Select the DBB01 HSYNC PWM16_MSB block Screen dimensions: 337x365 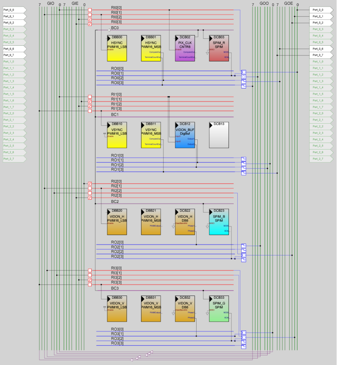tap(151, 48)
